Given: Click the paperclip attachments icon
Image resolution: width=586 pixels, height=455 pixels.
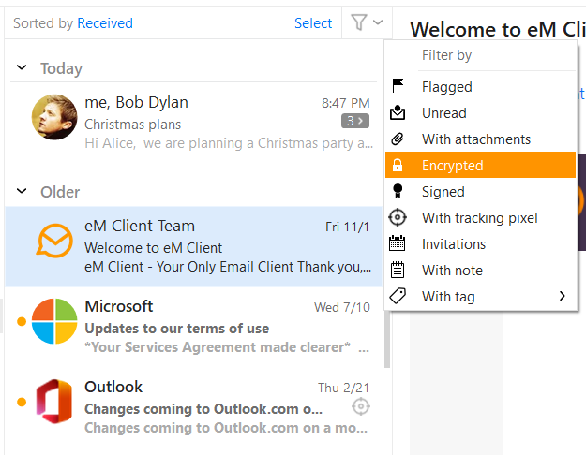Looking at the screenshot, I should pos(398,139).
